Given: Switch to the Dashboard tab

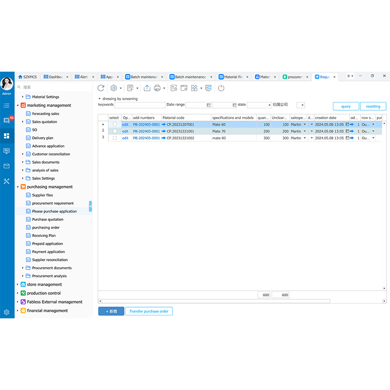Looking at the screenshot, I should pos(55,77).
